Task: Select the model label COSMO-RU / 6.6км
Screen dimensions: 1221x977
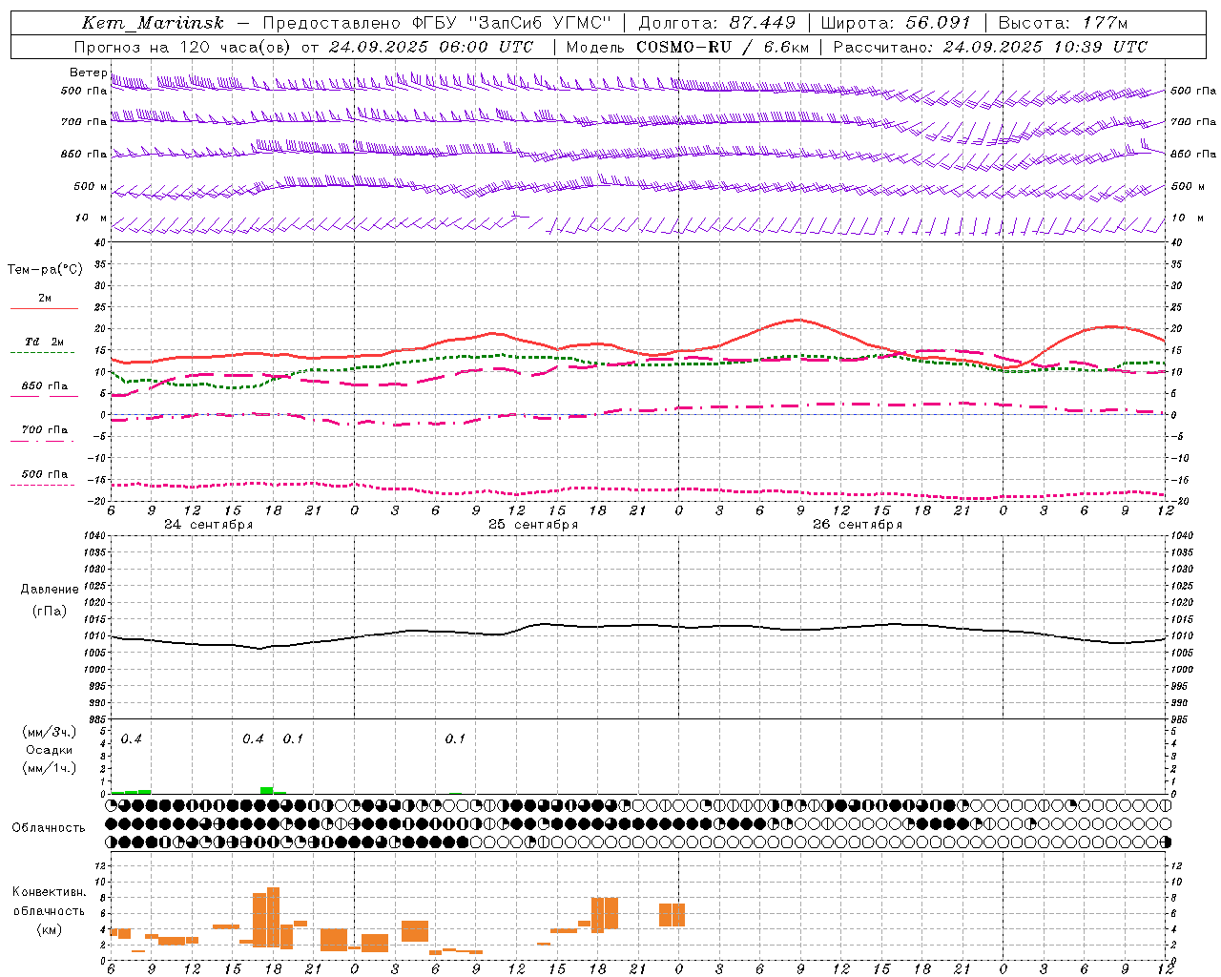Action: (722, 47)
